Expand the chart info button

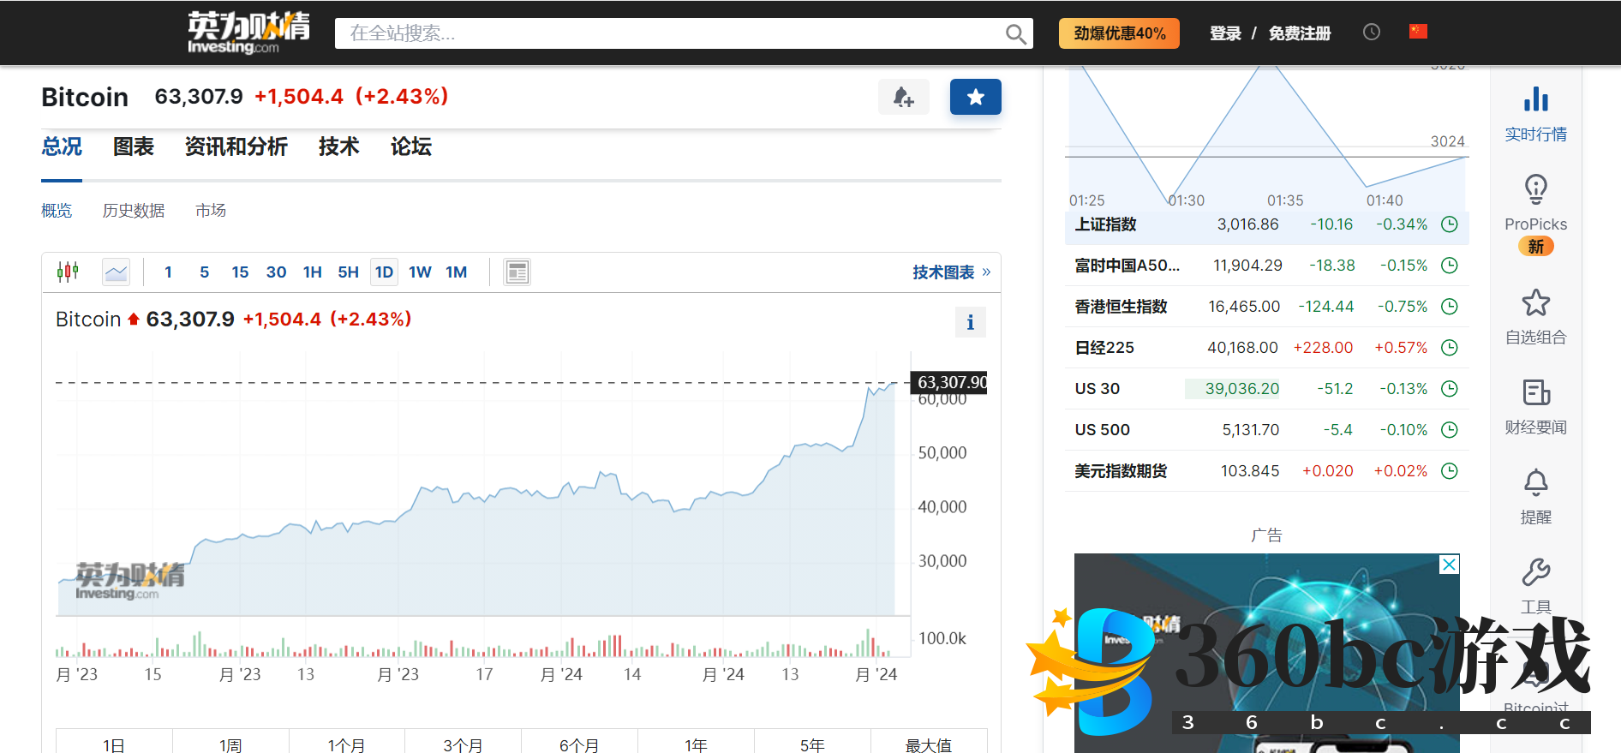click(x=970, y=323)
